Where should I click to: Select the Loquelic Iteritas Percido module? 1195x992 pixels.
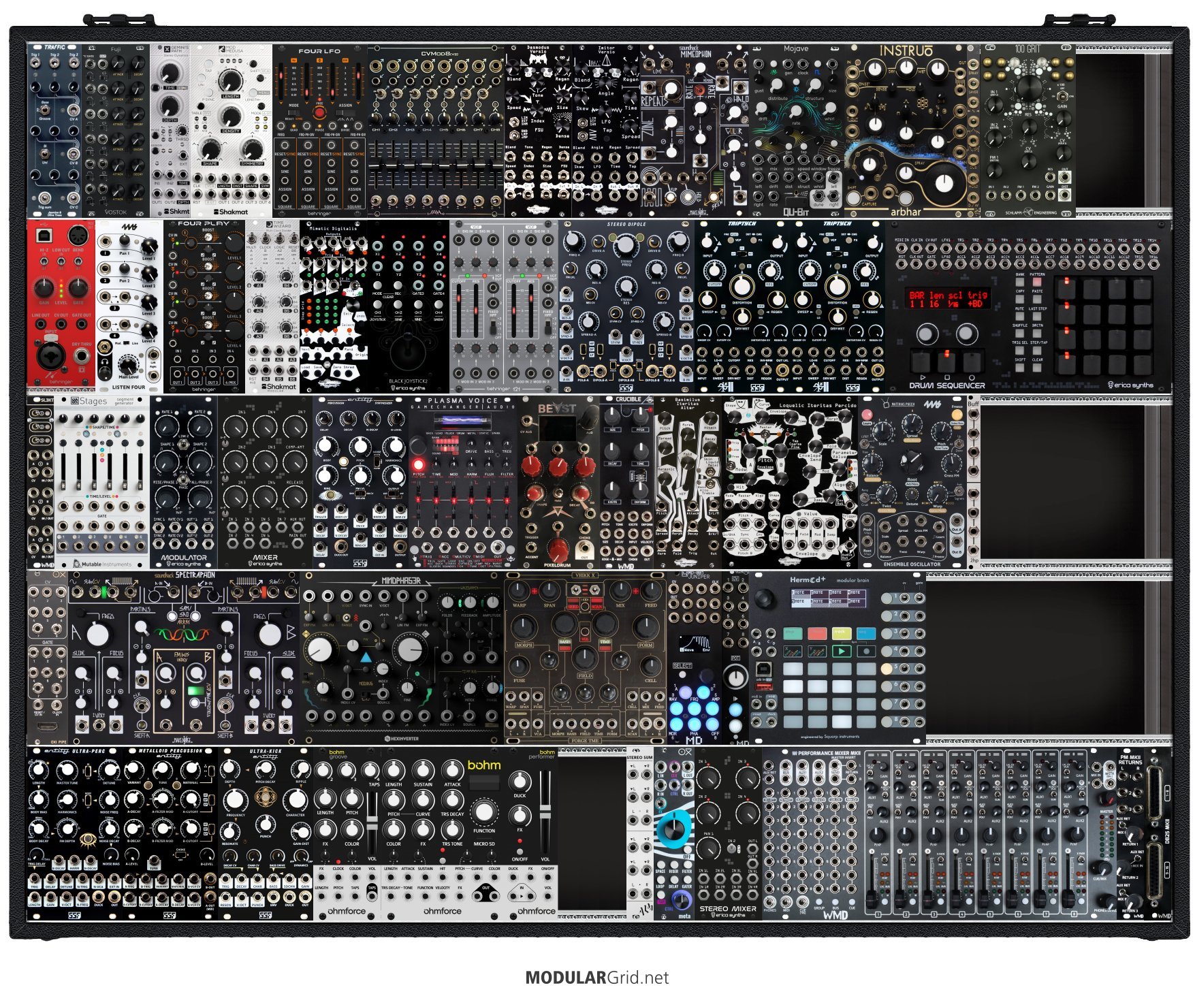click(x=790, y=482)
